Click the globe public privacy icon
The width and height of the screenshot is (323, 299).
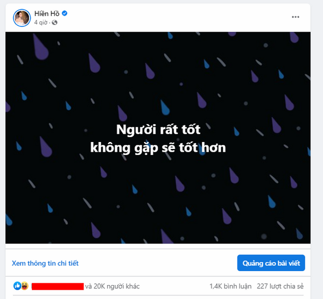click(x=54, y=23)
